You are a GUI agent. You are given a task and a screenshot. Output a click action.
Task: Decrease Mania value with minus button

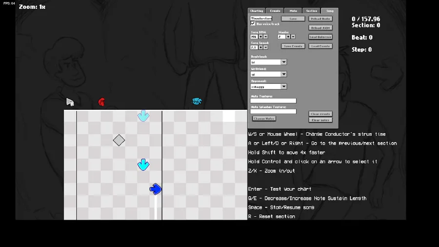[293, 37]
